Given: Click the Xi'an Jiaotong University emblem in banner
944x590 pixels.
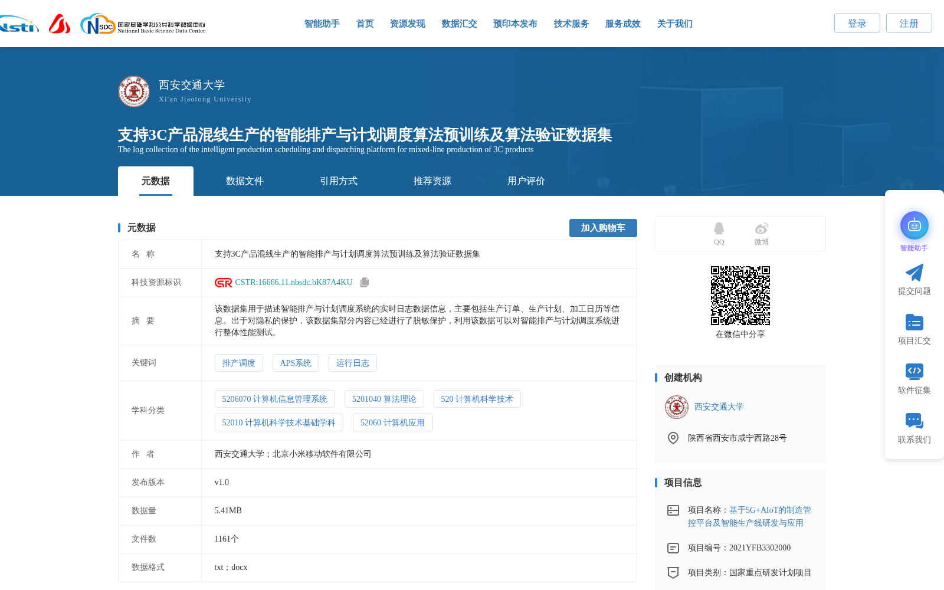Looking at the screenshot, I should [x=134, y=91].
